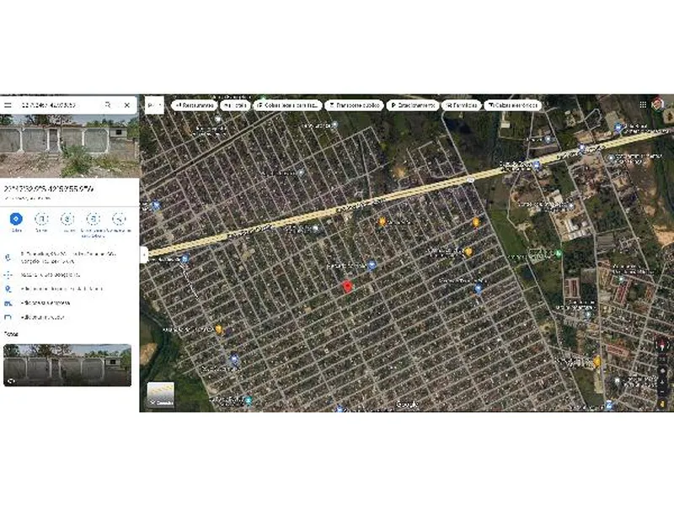Click the Salvar save place icon
The width and height of the screenshot is (674, 505).
click(x=41, y=219)
